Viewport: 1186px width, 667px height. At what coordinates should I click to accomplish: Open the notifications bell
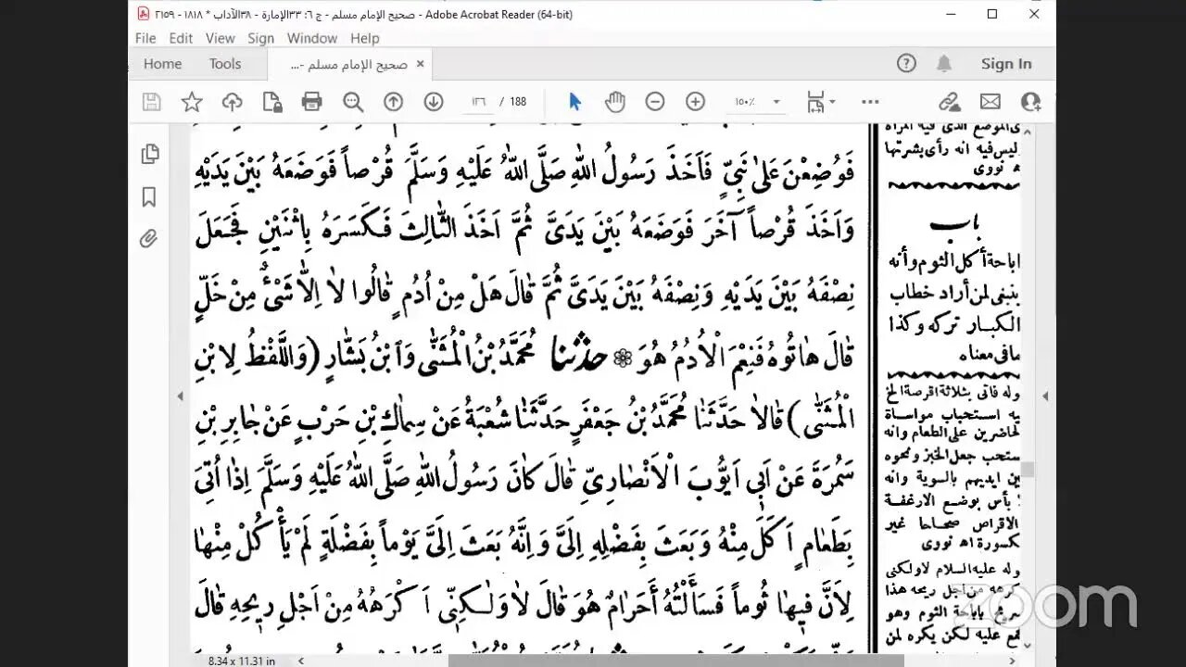944,63
